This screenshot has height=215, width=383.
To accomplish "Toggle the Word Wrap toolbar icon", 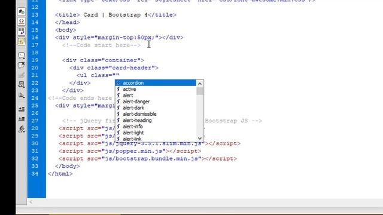I will pos(22,31).
